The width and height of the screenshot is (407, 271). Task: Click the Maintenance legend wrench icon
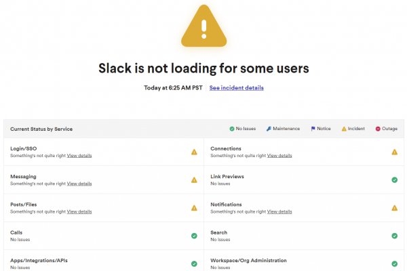pos(269,129)
